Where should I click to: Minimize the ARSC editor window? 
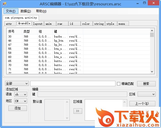click(x=138, y=4)
